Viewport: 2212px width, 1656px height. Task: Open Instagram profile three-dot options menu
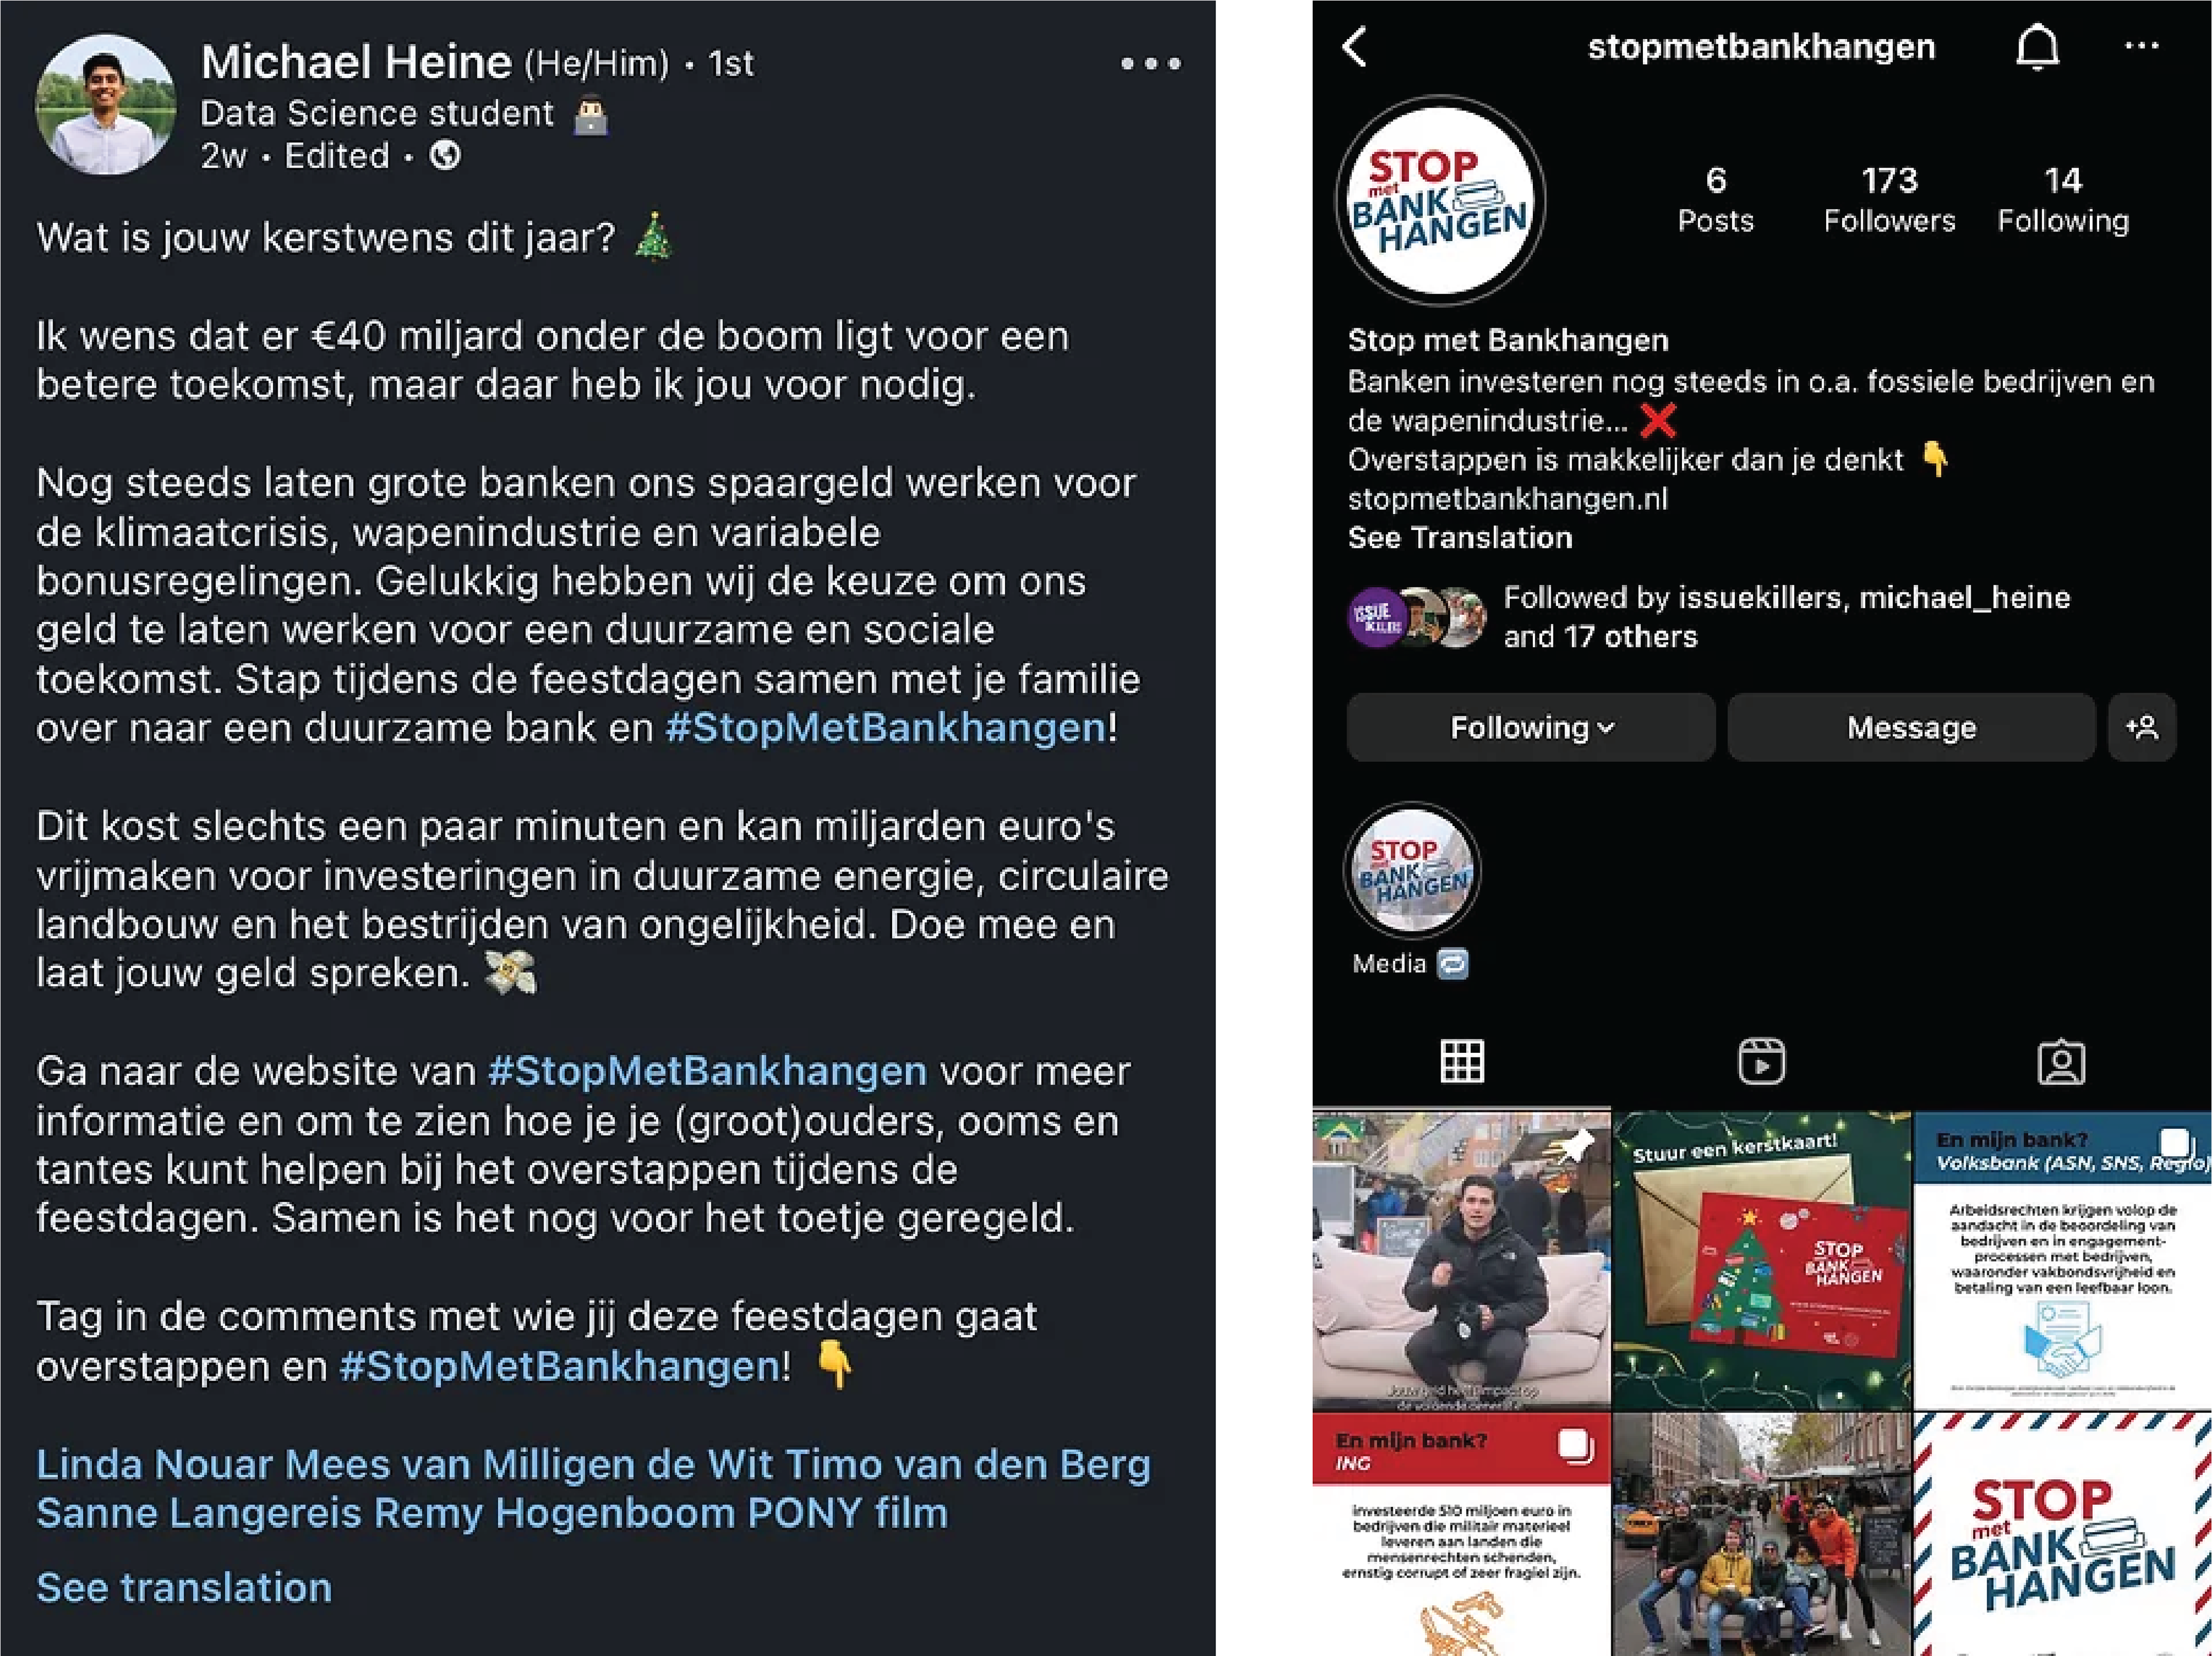point(2141,46)
